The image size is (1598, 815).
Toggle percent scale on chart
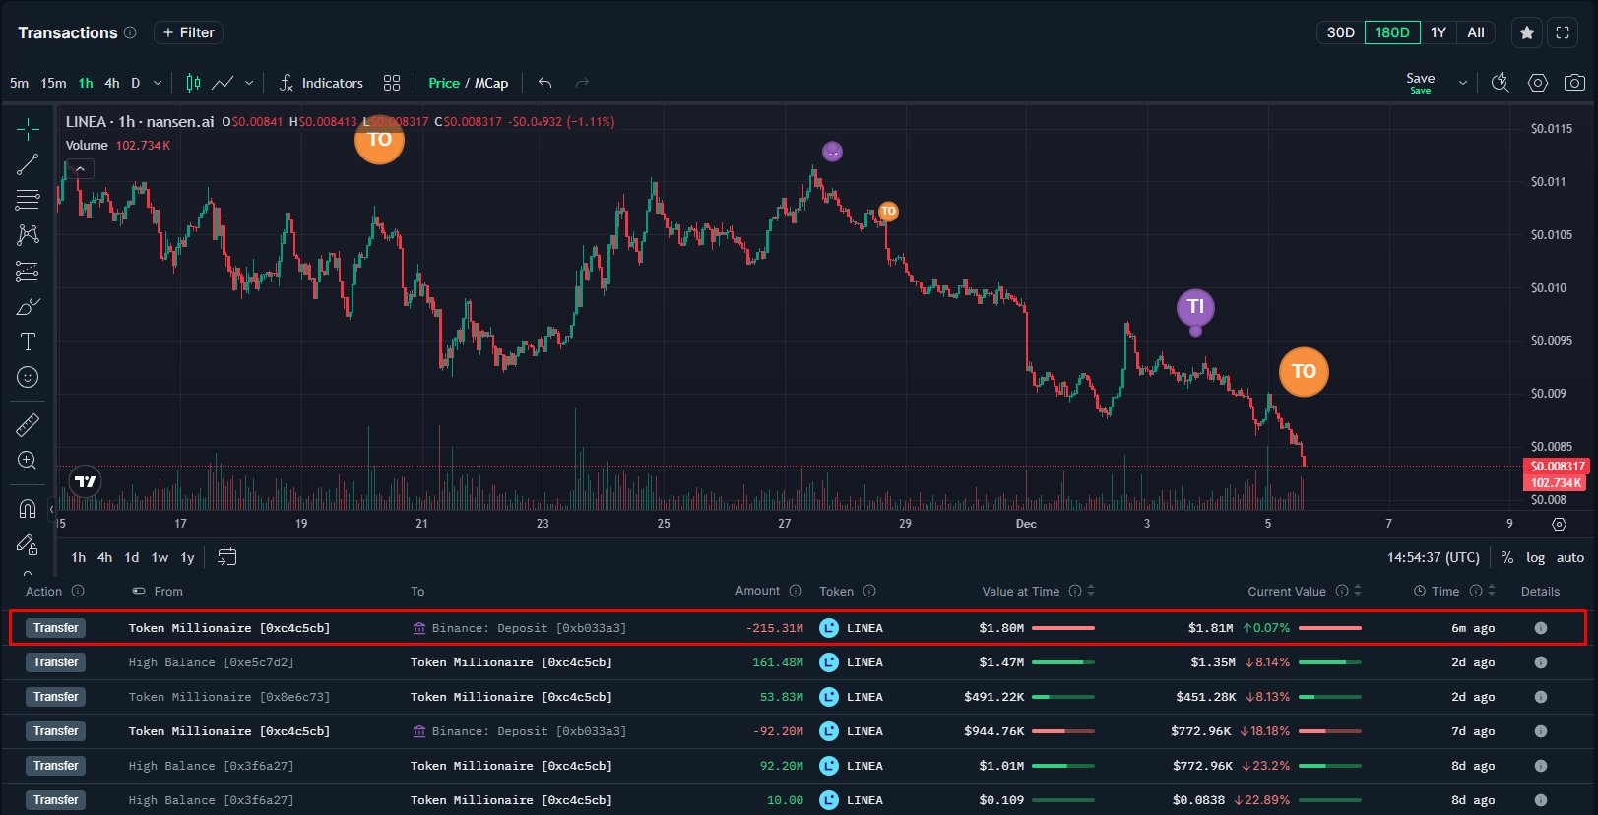[x=1506, y=557]
